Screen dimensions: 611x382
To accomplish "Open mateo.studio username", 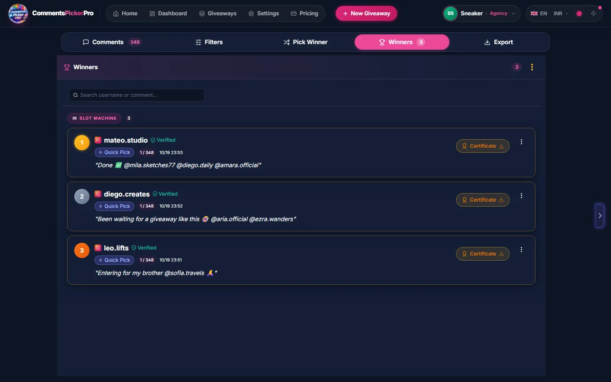I will pyautogui.click(x=126, y=140).
